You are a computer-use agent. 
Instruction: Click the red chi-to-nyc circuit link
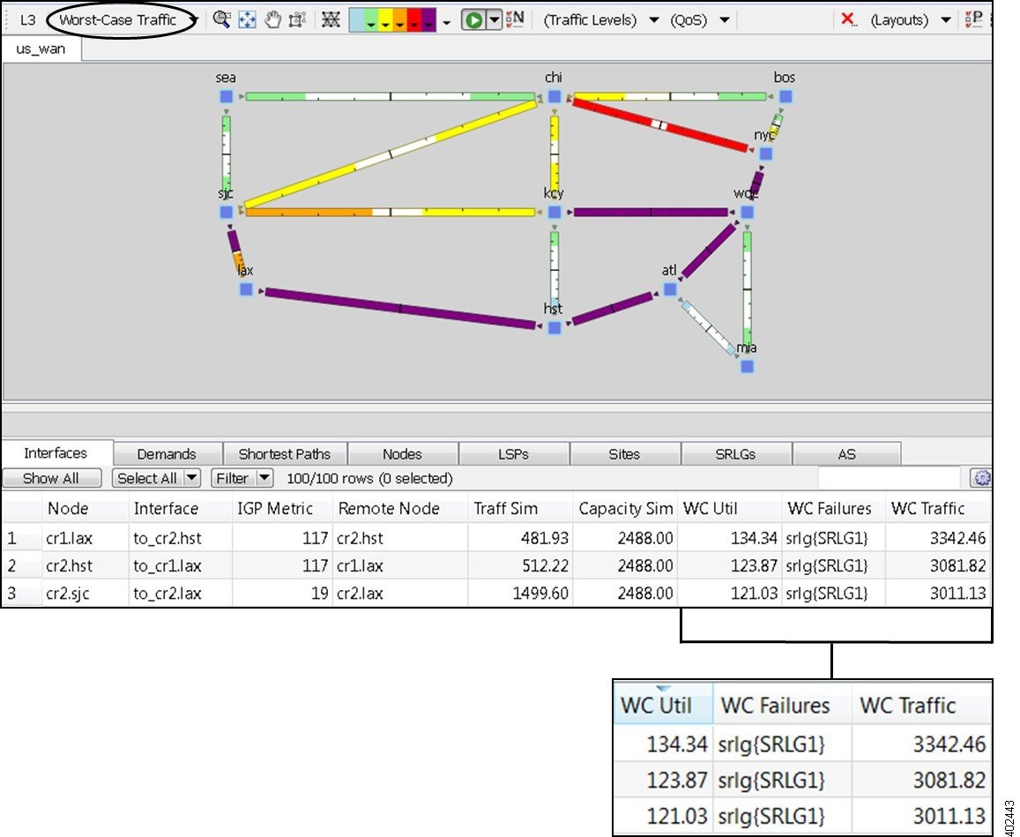click(660, 125)
